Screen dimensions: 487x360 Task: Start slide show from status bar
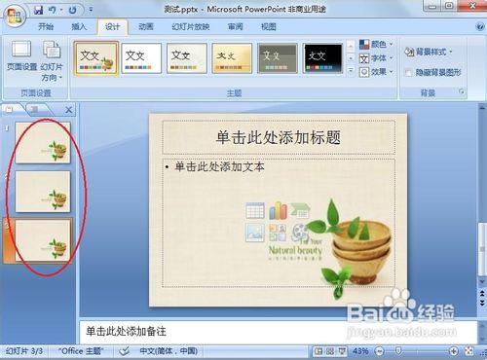point(342,351)
